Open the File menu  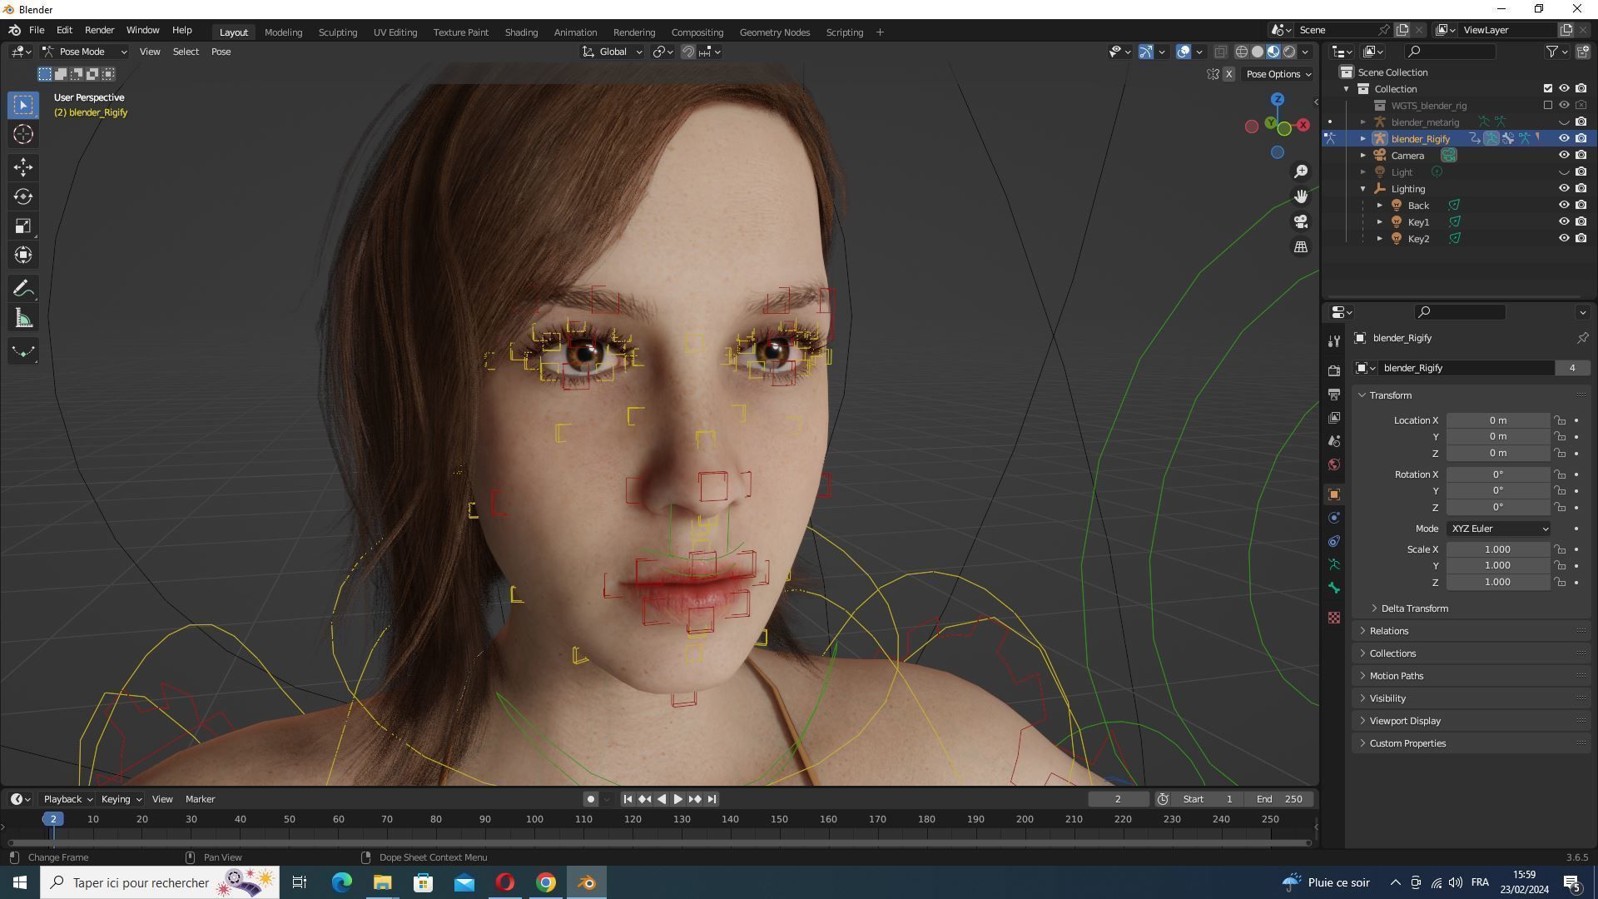pos(37,30)
